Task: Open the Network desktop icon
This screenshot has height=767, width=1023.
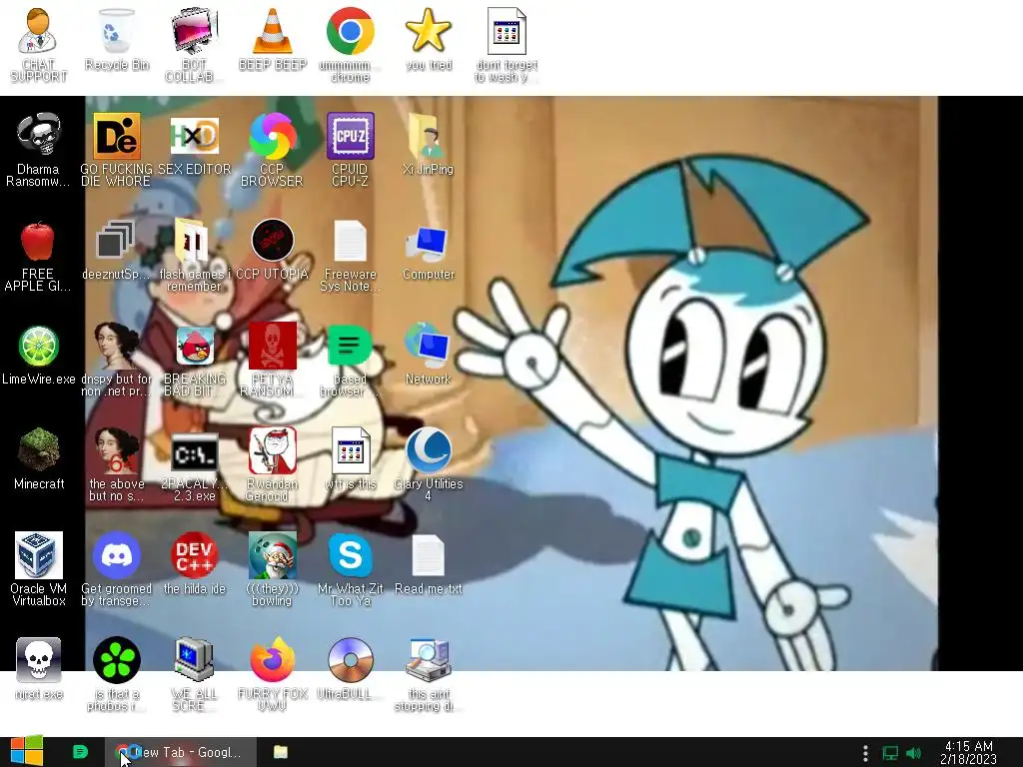Action: [x=428, y=355]
